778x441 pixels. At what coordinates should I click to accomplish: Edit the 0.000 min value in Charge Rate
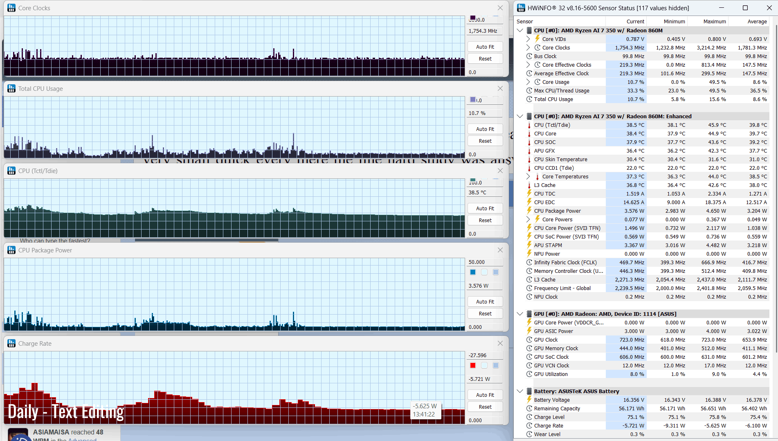[485, 421]
